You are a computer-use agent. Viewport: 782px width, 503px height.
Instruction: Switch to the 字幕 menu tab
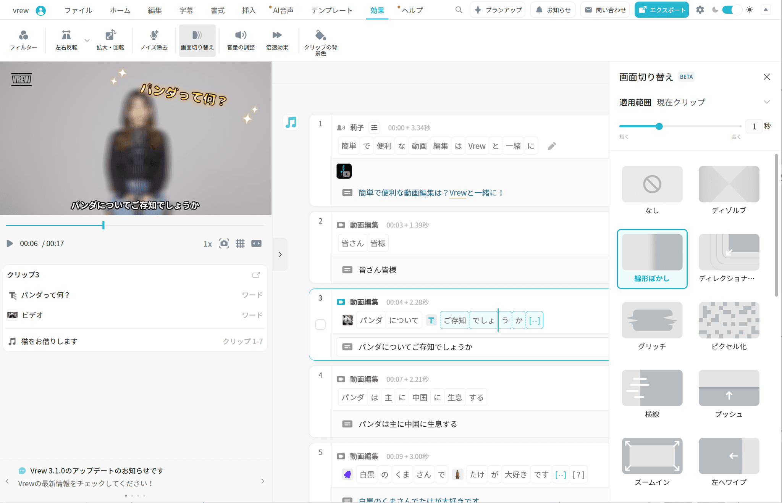(186, 10)
